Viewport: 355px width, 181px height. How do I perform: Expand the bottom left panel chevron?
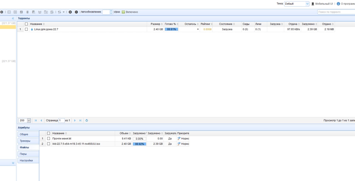point(13,163)
